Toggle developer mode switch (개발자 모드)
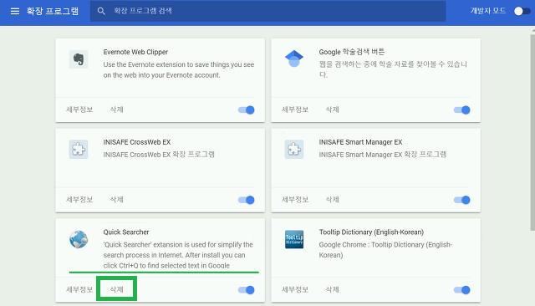Viewport: 535px width, 306px height. click(522, 11)
